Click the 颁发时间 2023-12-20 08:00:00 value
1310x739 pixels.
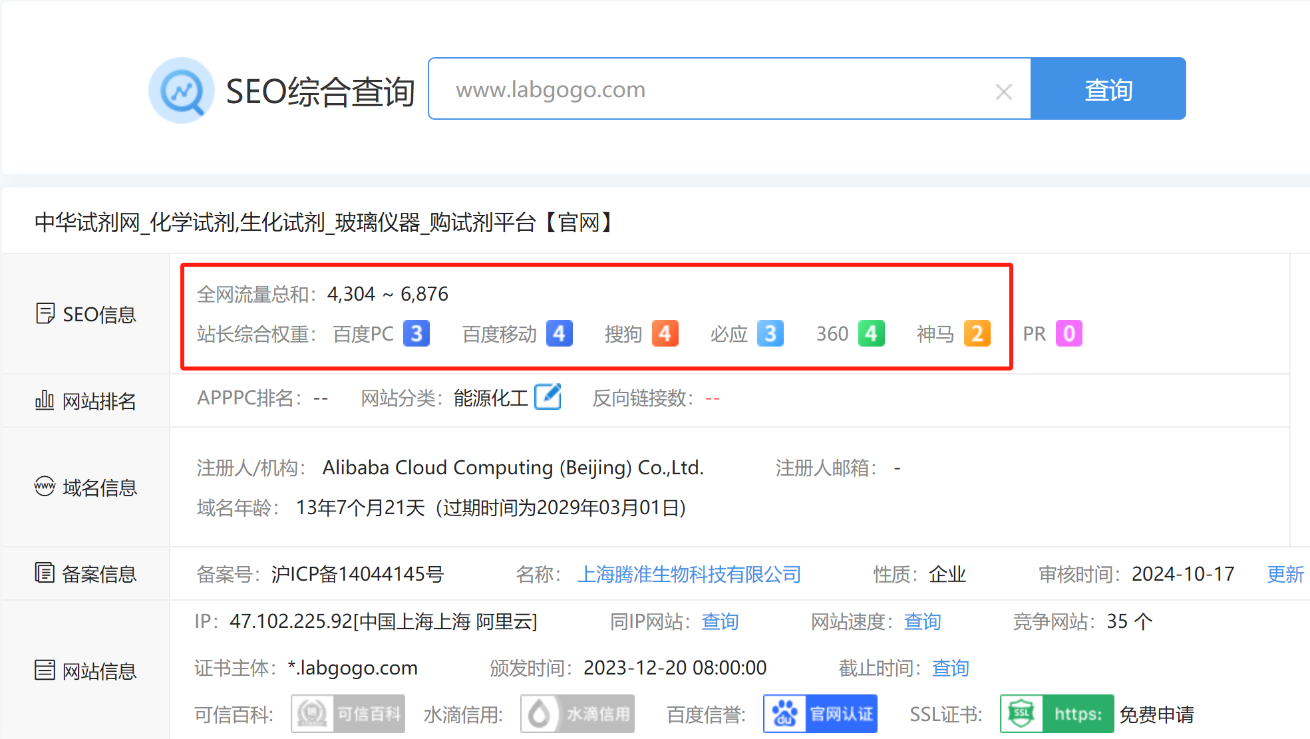[675, 668]
